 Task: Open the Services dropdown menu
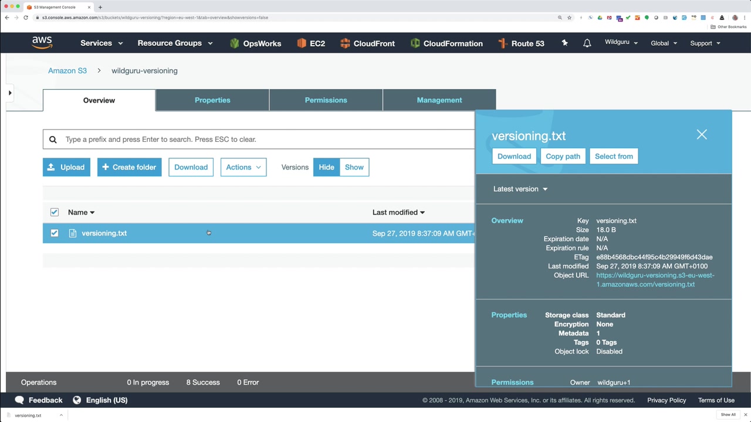[x=102, y=43]
